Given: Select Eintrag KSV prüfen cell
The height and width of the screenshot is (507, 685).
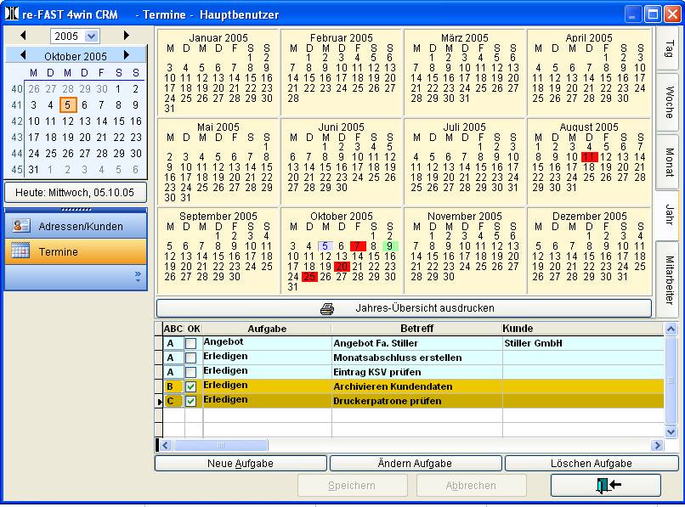Looking at the screenshot, I should pyautogui.click(x=416, y=372).
